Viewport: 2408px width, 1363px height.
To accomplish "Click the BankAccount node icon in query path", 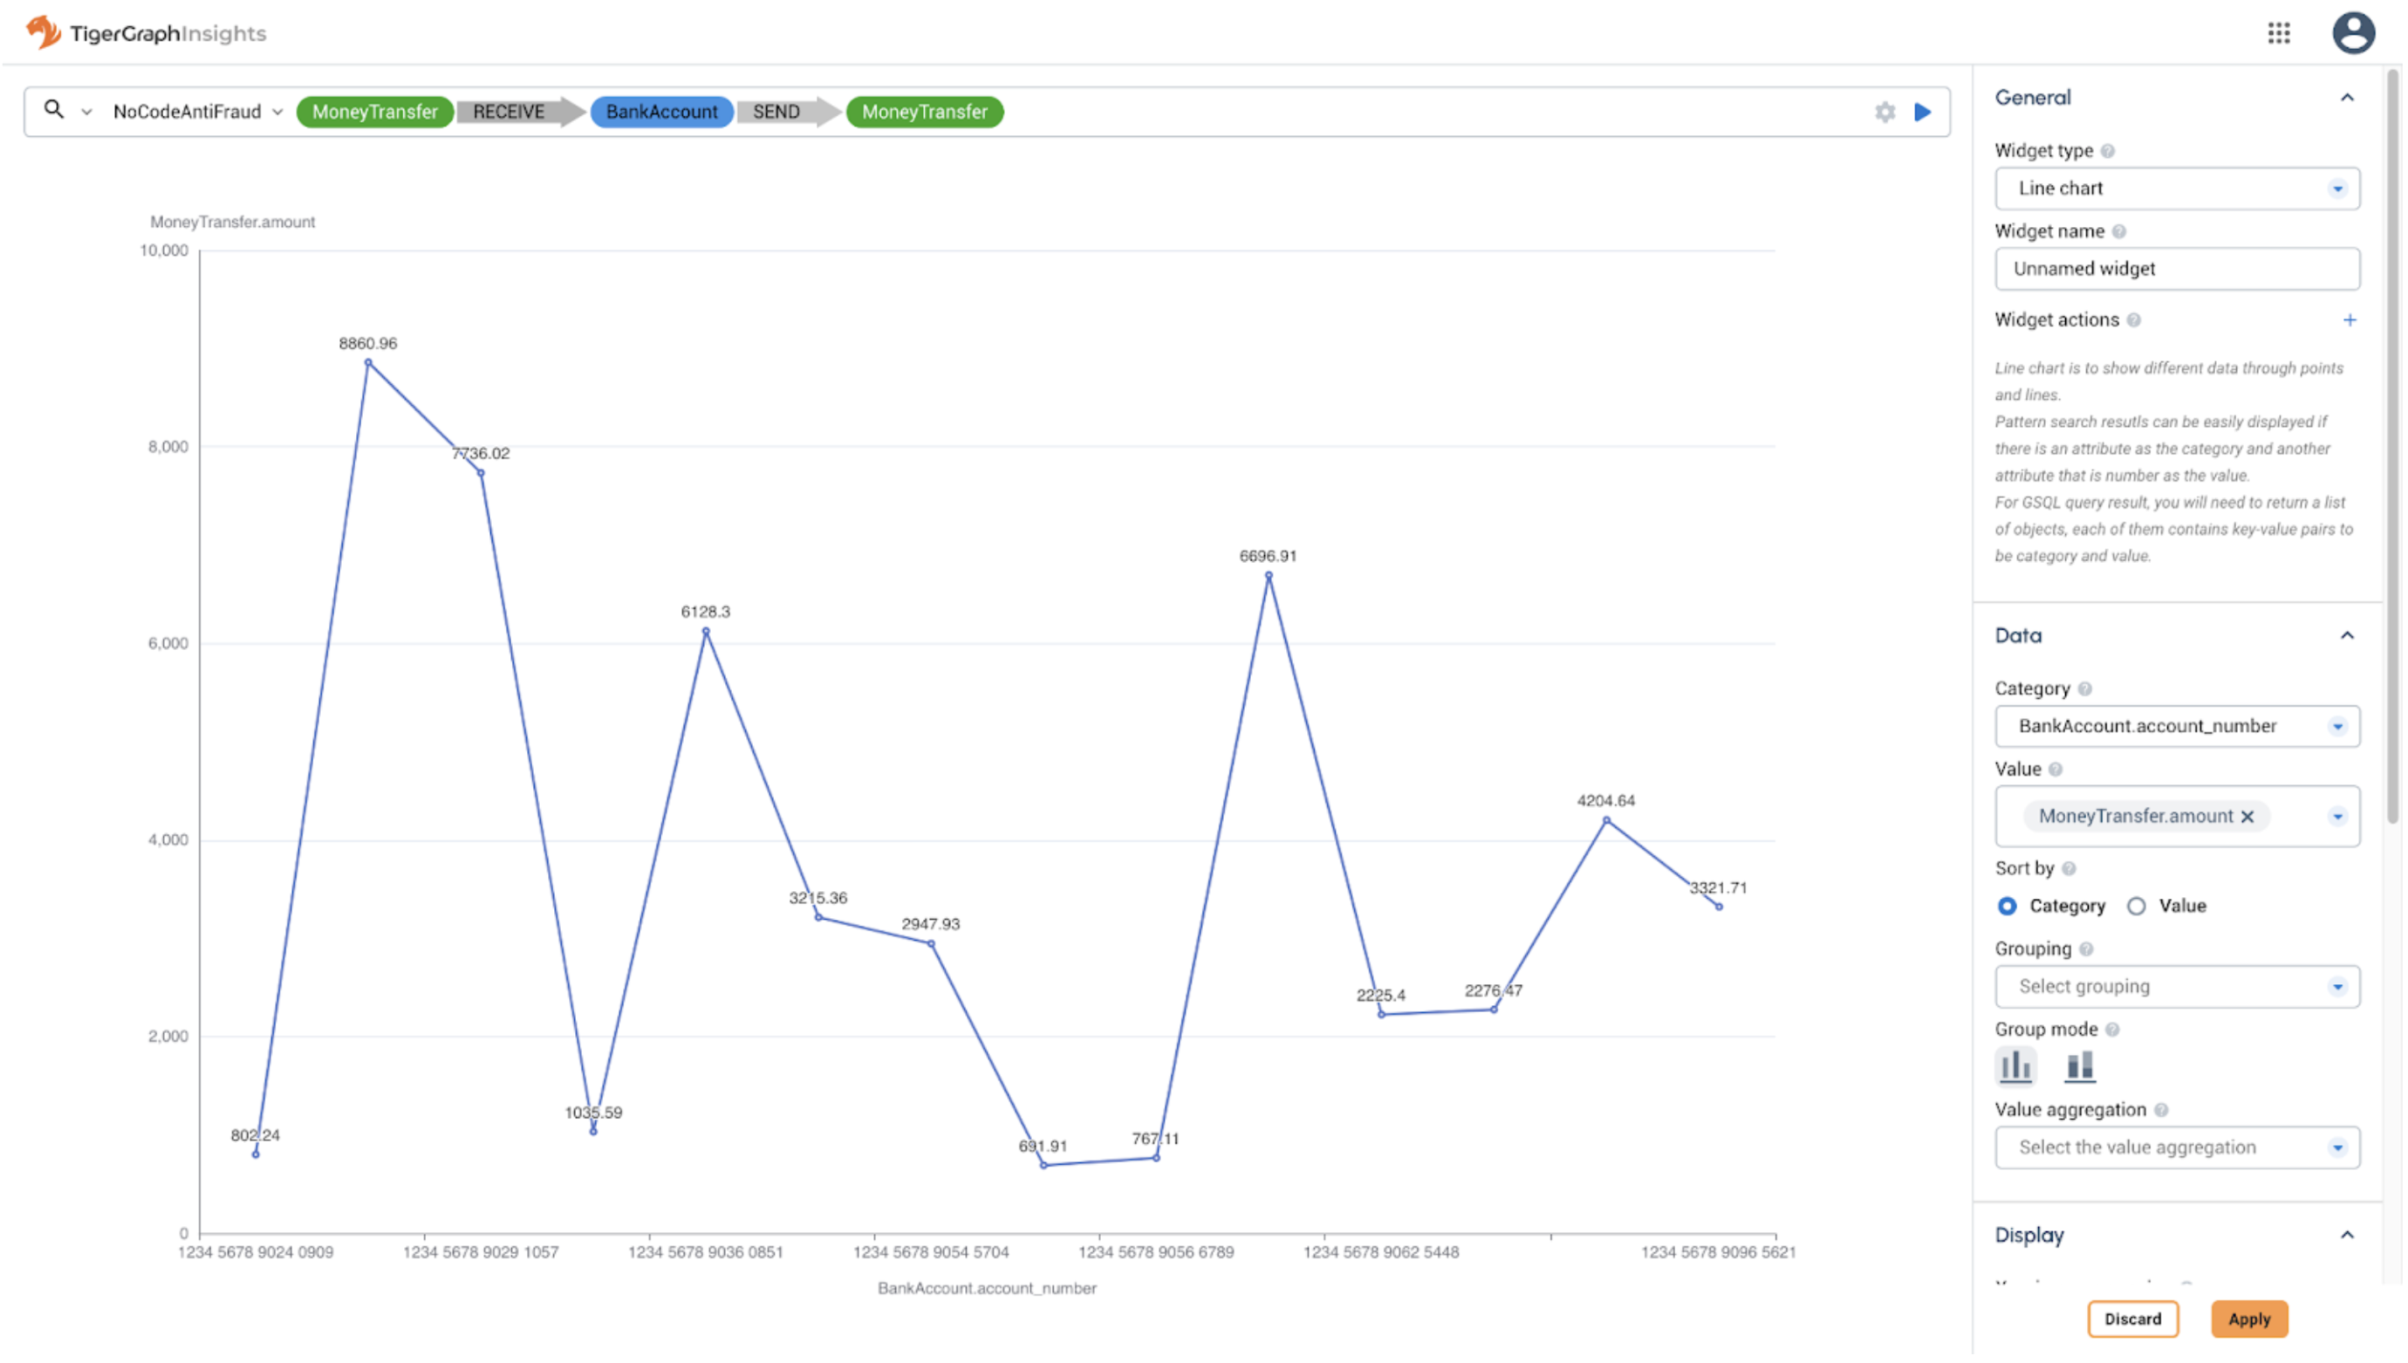I will coord(660,113).
